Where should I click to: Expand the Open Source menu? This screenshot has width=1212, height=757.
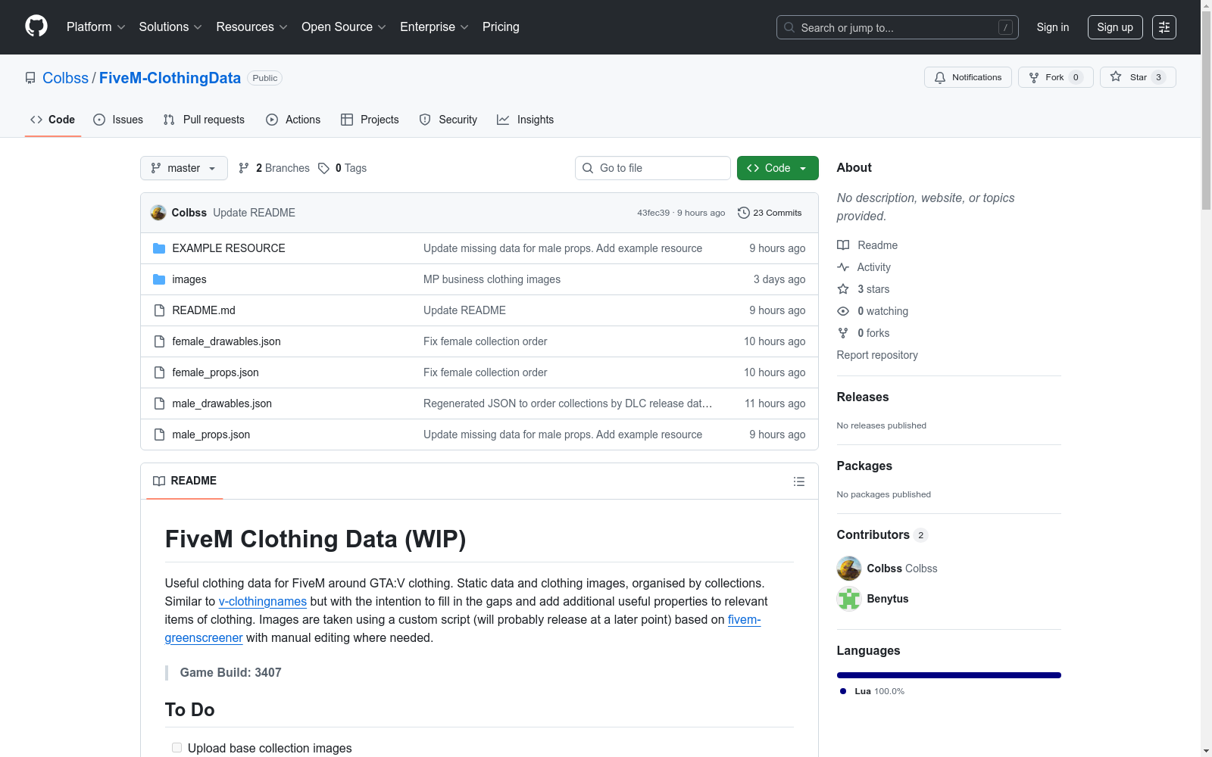[x=344, y=27]
